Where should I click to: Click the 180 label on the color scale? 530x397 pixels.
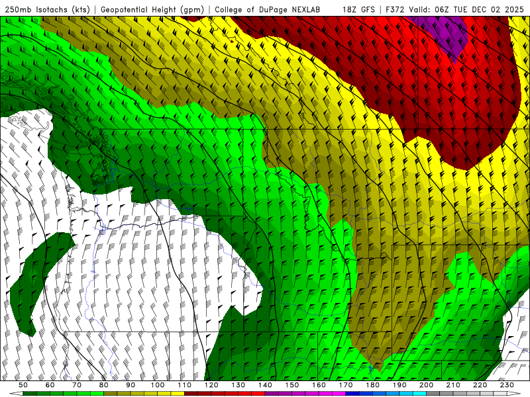373,385
